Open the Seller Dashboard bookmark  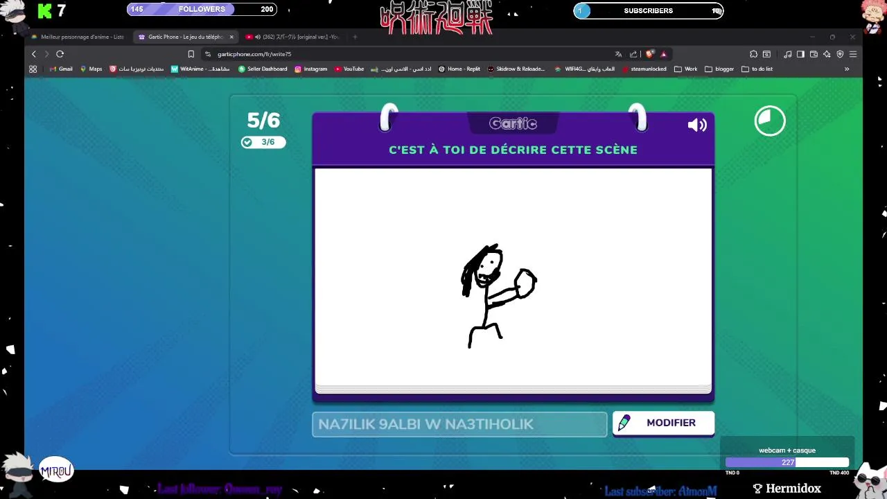(x=263, y=69)
